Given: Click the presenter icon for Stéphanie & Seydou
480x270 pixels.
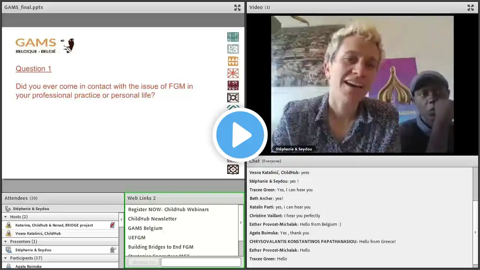Looking at the screenshot, I should tap(8, 250).
